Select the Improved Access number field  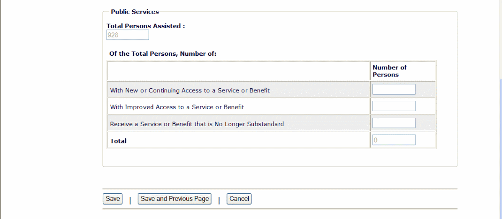tap(394, 106)
